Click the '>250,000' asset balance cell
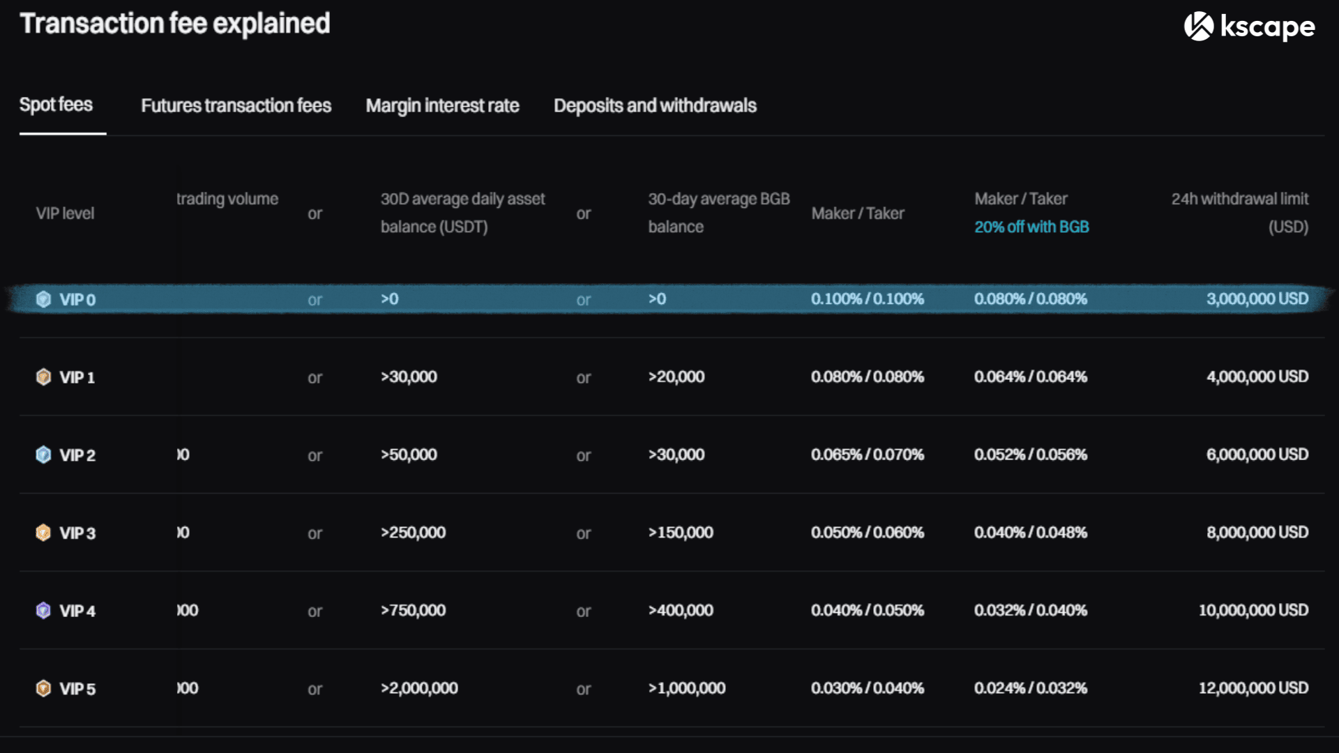Viewport: 1339px width, 753px height. [x=413, y=533]
